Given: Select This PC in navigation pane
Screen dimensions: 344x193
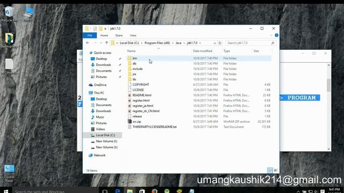Looking at the screenshot, I should click(99, 93).
